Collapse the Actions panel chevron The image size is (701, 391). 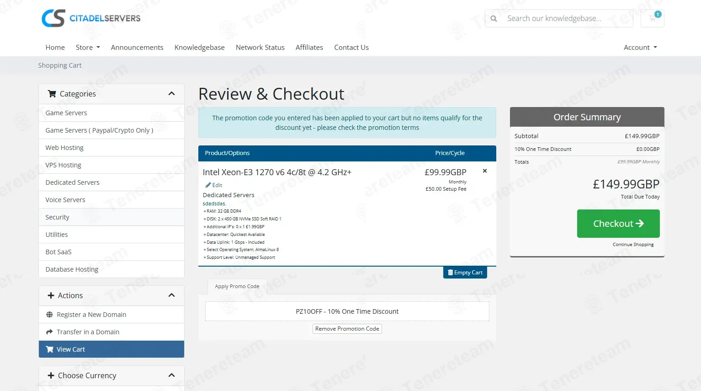click(x=172, y=295)
